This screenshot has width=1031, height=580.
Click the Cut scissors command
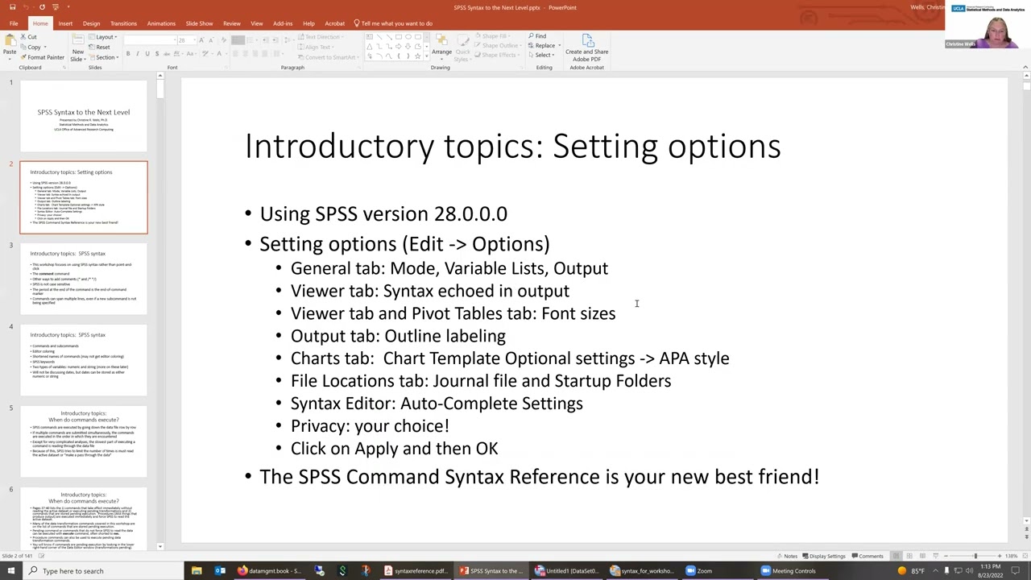[x=29, y=37]
